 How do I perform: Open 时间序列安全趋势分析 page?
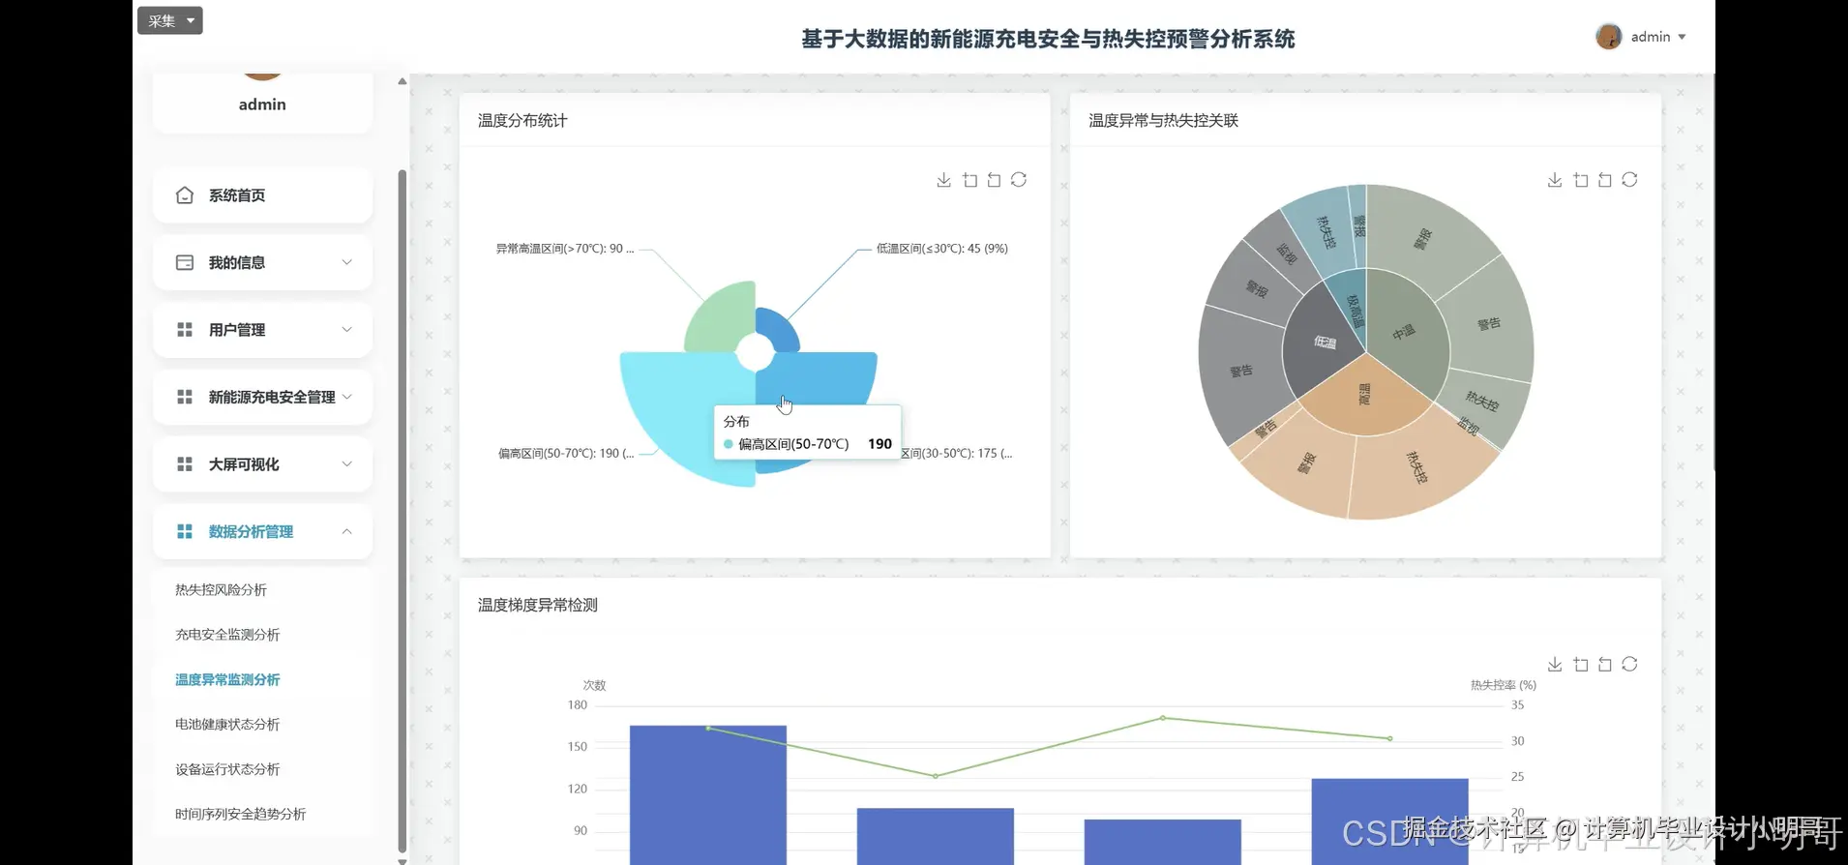pyautogui.click(x=240, y=815)
